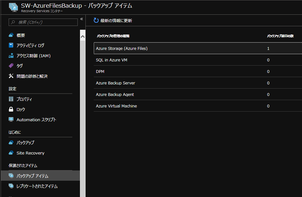Screen dimensions: 302x197
Task: Open the Activity log (アクティビティ ログ) icon
Action: [x=11, y=45]
